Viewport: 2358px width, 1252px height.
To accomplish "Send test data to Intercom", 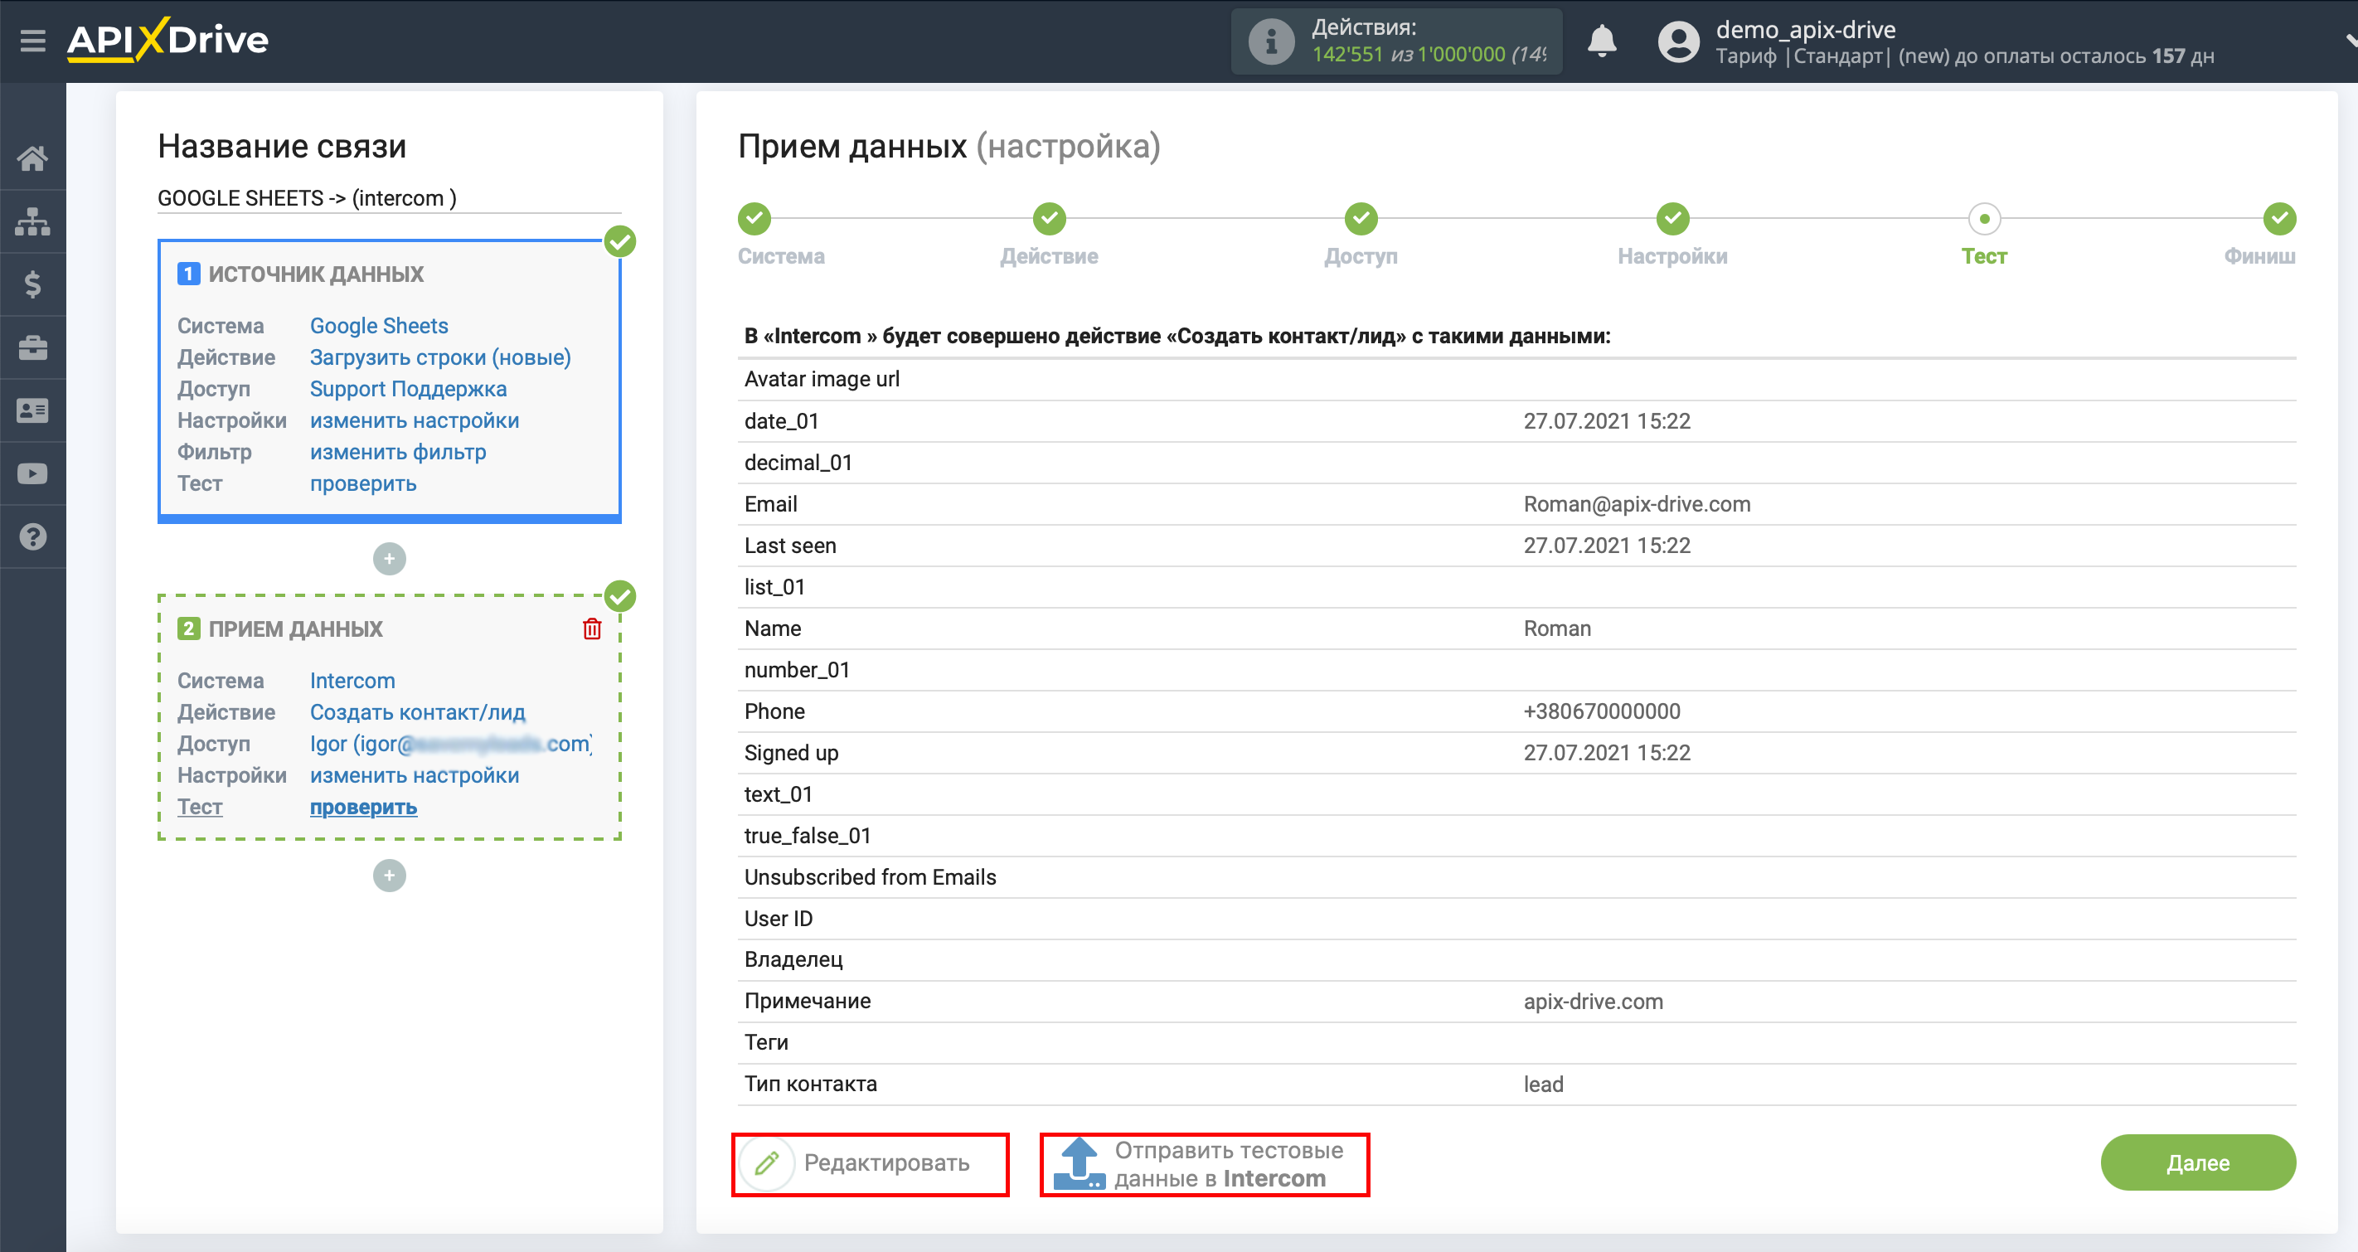I will [x=1205, y=1163].
